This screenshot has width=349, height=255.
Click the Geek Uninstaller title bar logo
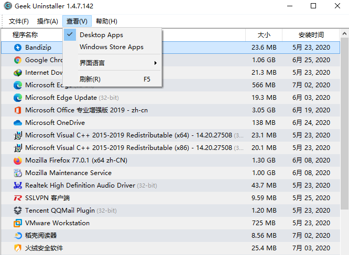tap(8, 6)
